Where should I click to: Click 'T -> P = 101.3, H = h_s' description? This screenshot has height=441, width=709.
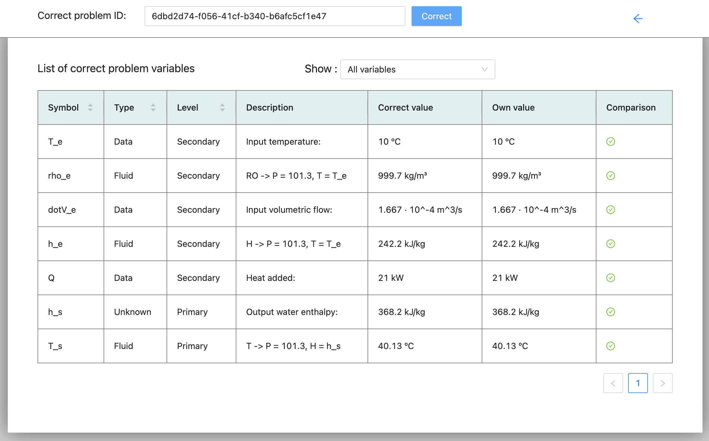coord(293,346)
